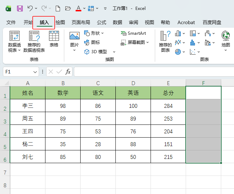The image size is (234, 194).
Task: Select all cells with corner triangle
Action: [x=6, y=83]
